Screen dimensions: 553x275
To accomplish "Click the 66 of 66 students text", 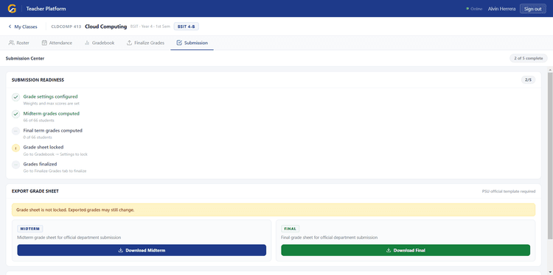I will coord(39,121).
